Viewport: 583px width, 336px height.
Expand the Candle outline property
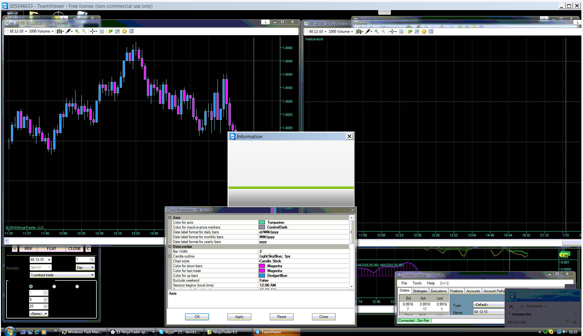coord(170,256)
